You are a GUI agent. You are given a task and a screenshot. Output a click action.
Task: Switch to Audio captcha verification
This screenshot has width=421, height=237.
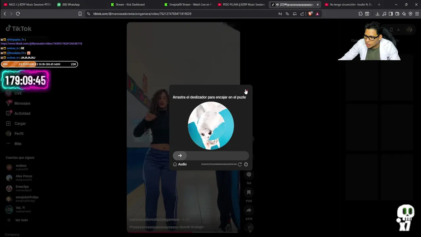click(180, 164)
